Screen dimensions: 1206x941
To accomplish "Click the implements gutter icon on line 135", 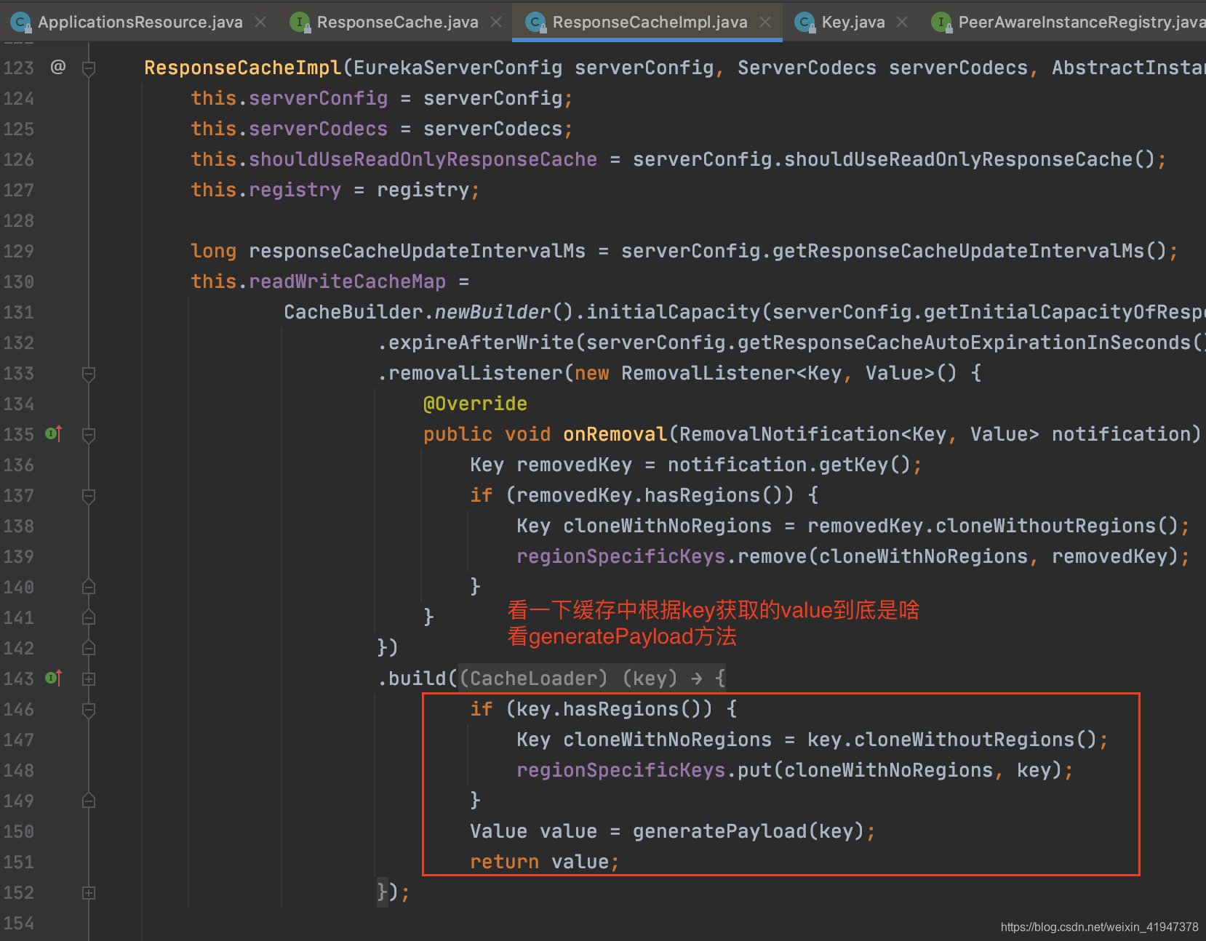I will point(54,434).
